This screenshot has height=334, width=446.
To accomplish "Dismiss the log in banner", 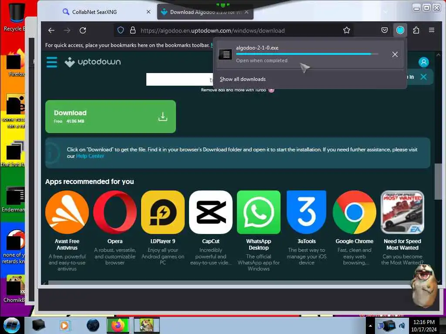I will pos(423,77).
